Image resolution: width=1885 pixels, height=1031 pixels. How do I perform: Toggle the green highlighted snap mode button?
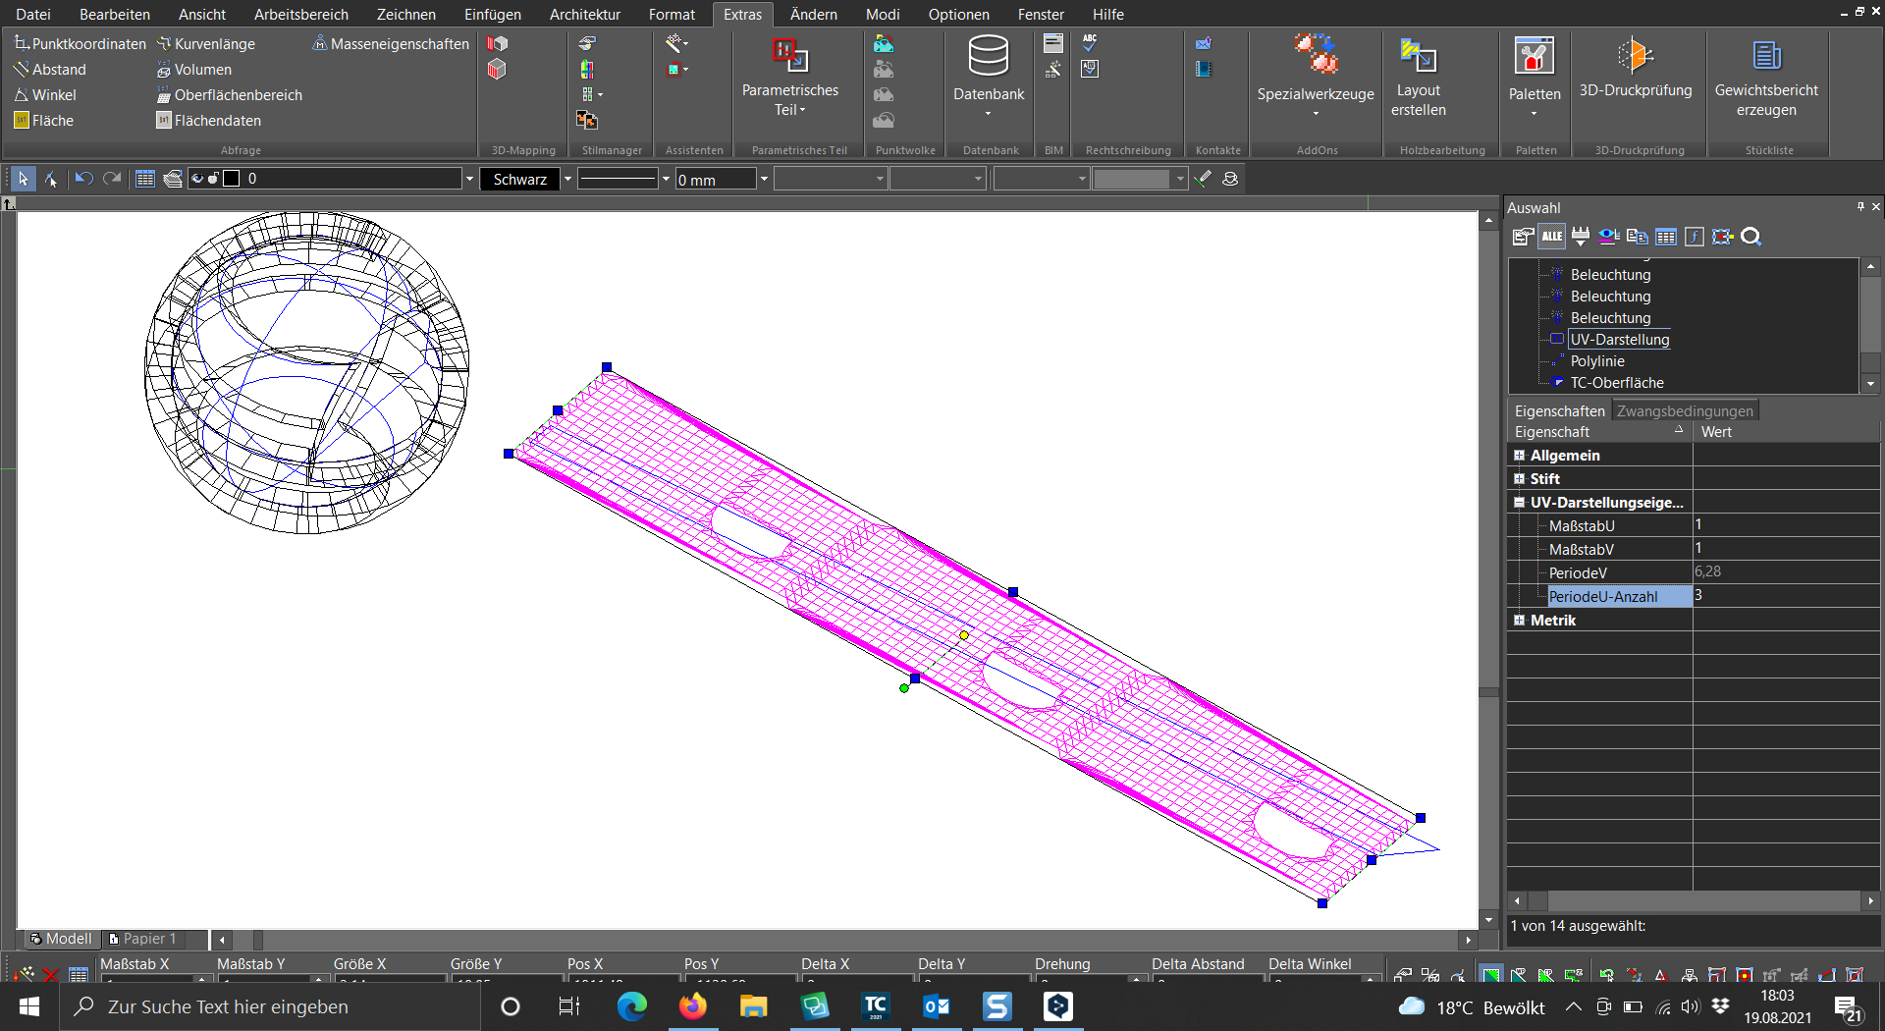tap(1490, 974)
